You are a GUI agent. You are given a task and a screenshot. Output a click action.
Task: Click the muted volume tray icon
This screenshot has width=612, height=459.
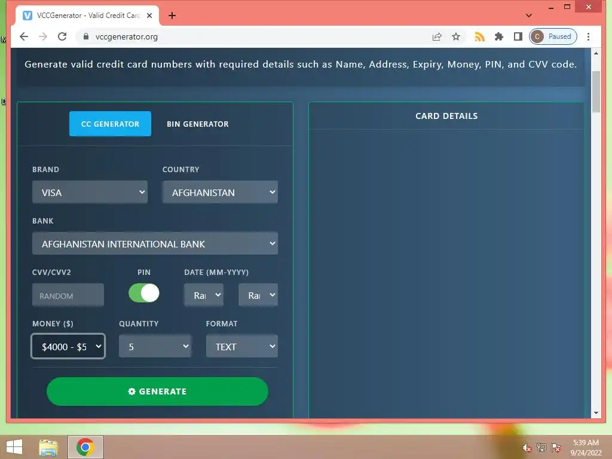pos(527,448)
